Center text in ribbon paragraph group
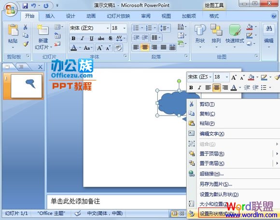280x220 pixels. (x=145, y=47)
